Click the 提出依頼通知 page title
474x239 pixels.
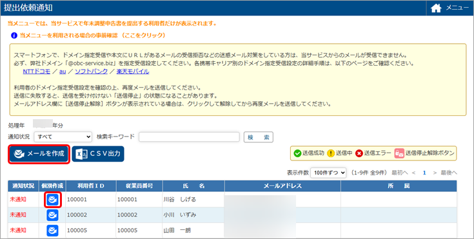[x=28, y=8]
